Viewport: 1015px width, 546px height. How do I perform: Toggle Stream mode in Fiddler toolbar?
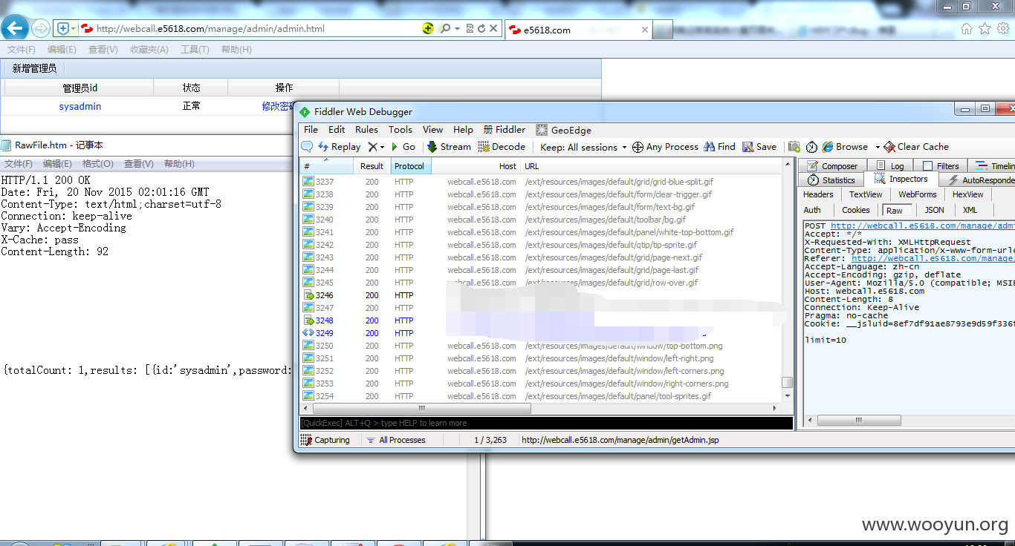pyautogui.click(x=449, y=147)
